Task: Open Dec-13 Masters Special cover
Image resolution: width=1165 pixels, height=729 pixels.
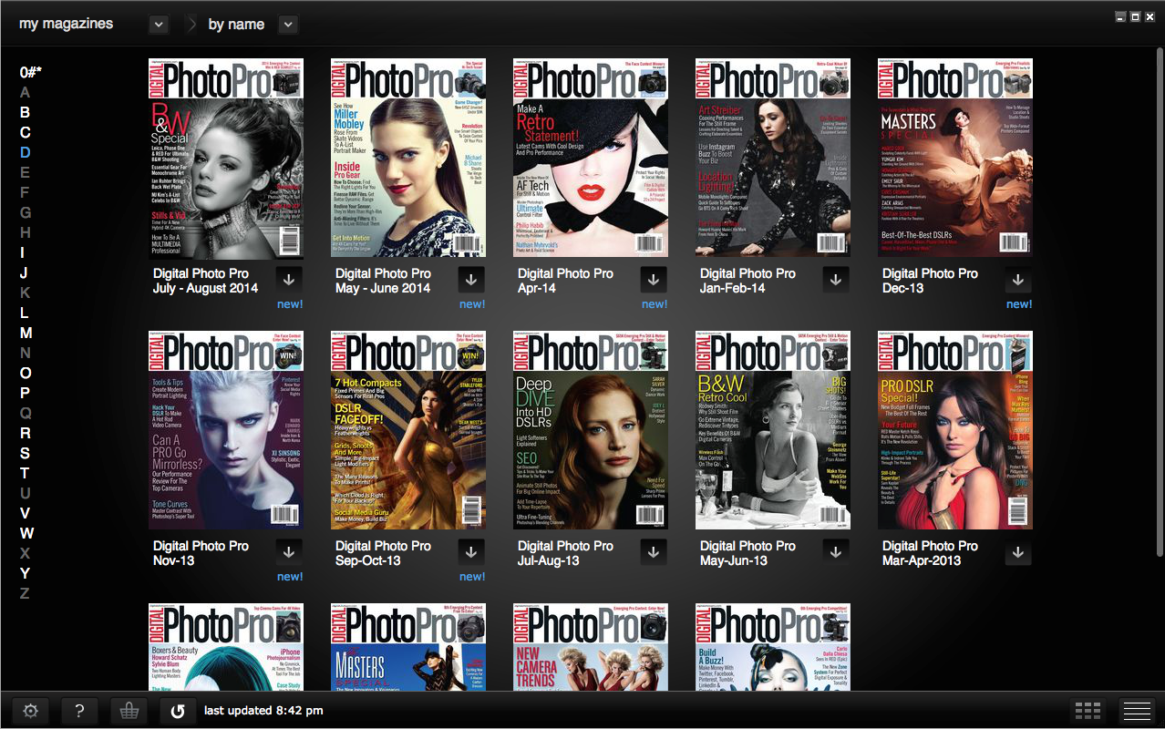Action: point(955,158)
